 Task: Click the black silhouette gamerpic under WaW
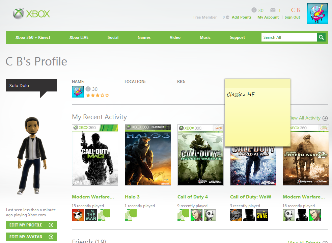click(x=249, y=215)
